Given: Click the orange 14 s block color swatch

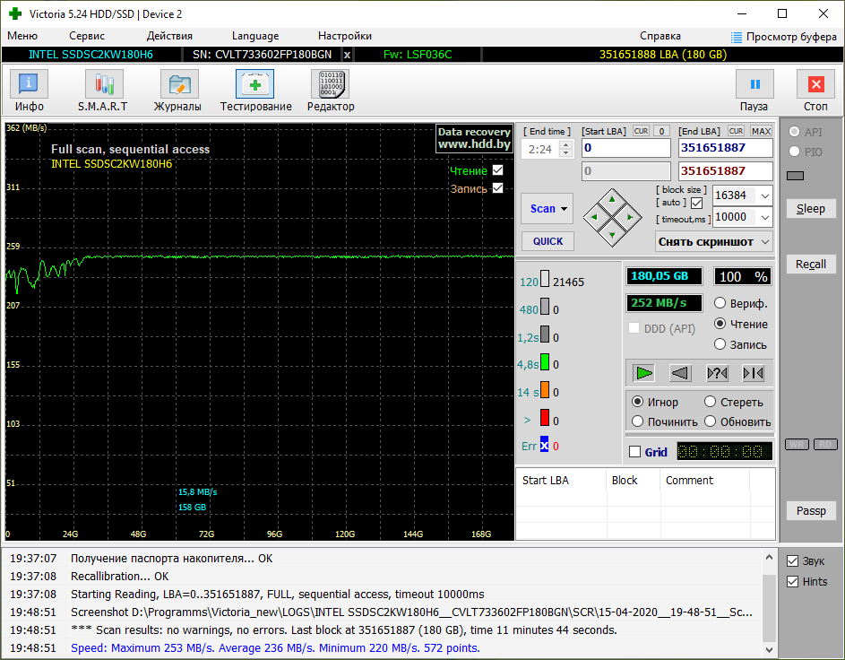Looking at the screenshot, I should (x=545, y=389).
